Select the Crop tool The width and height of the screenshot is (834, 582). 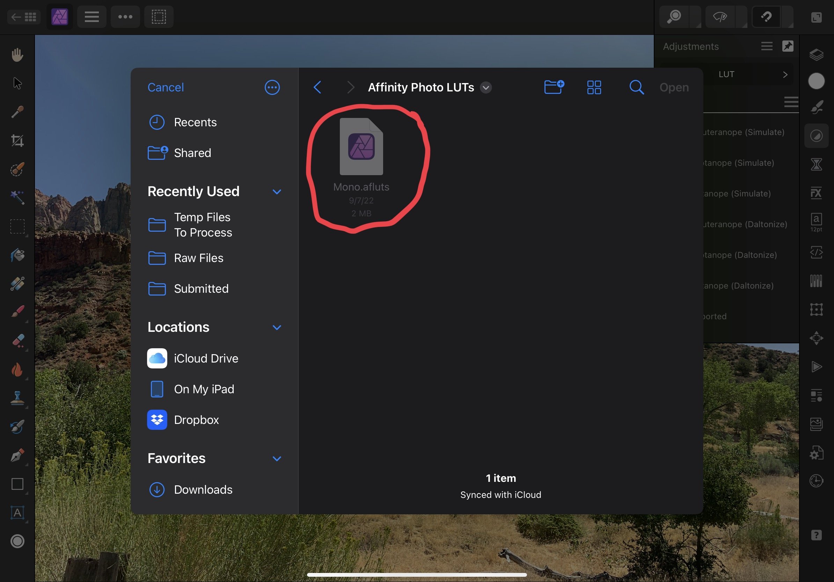(17, 140)
